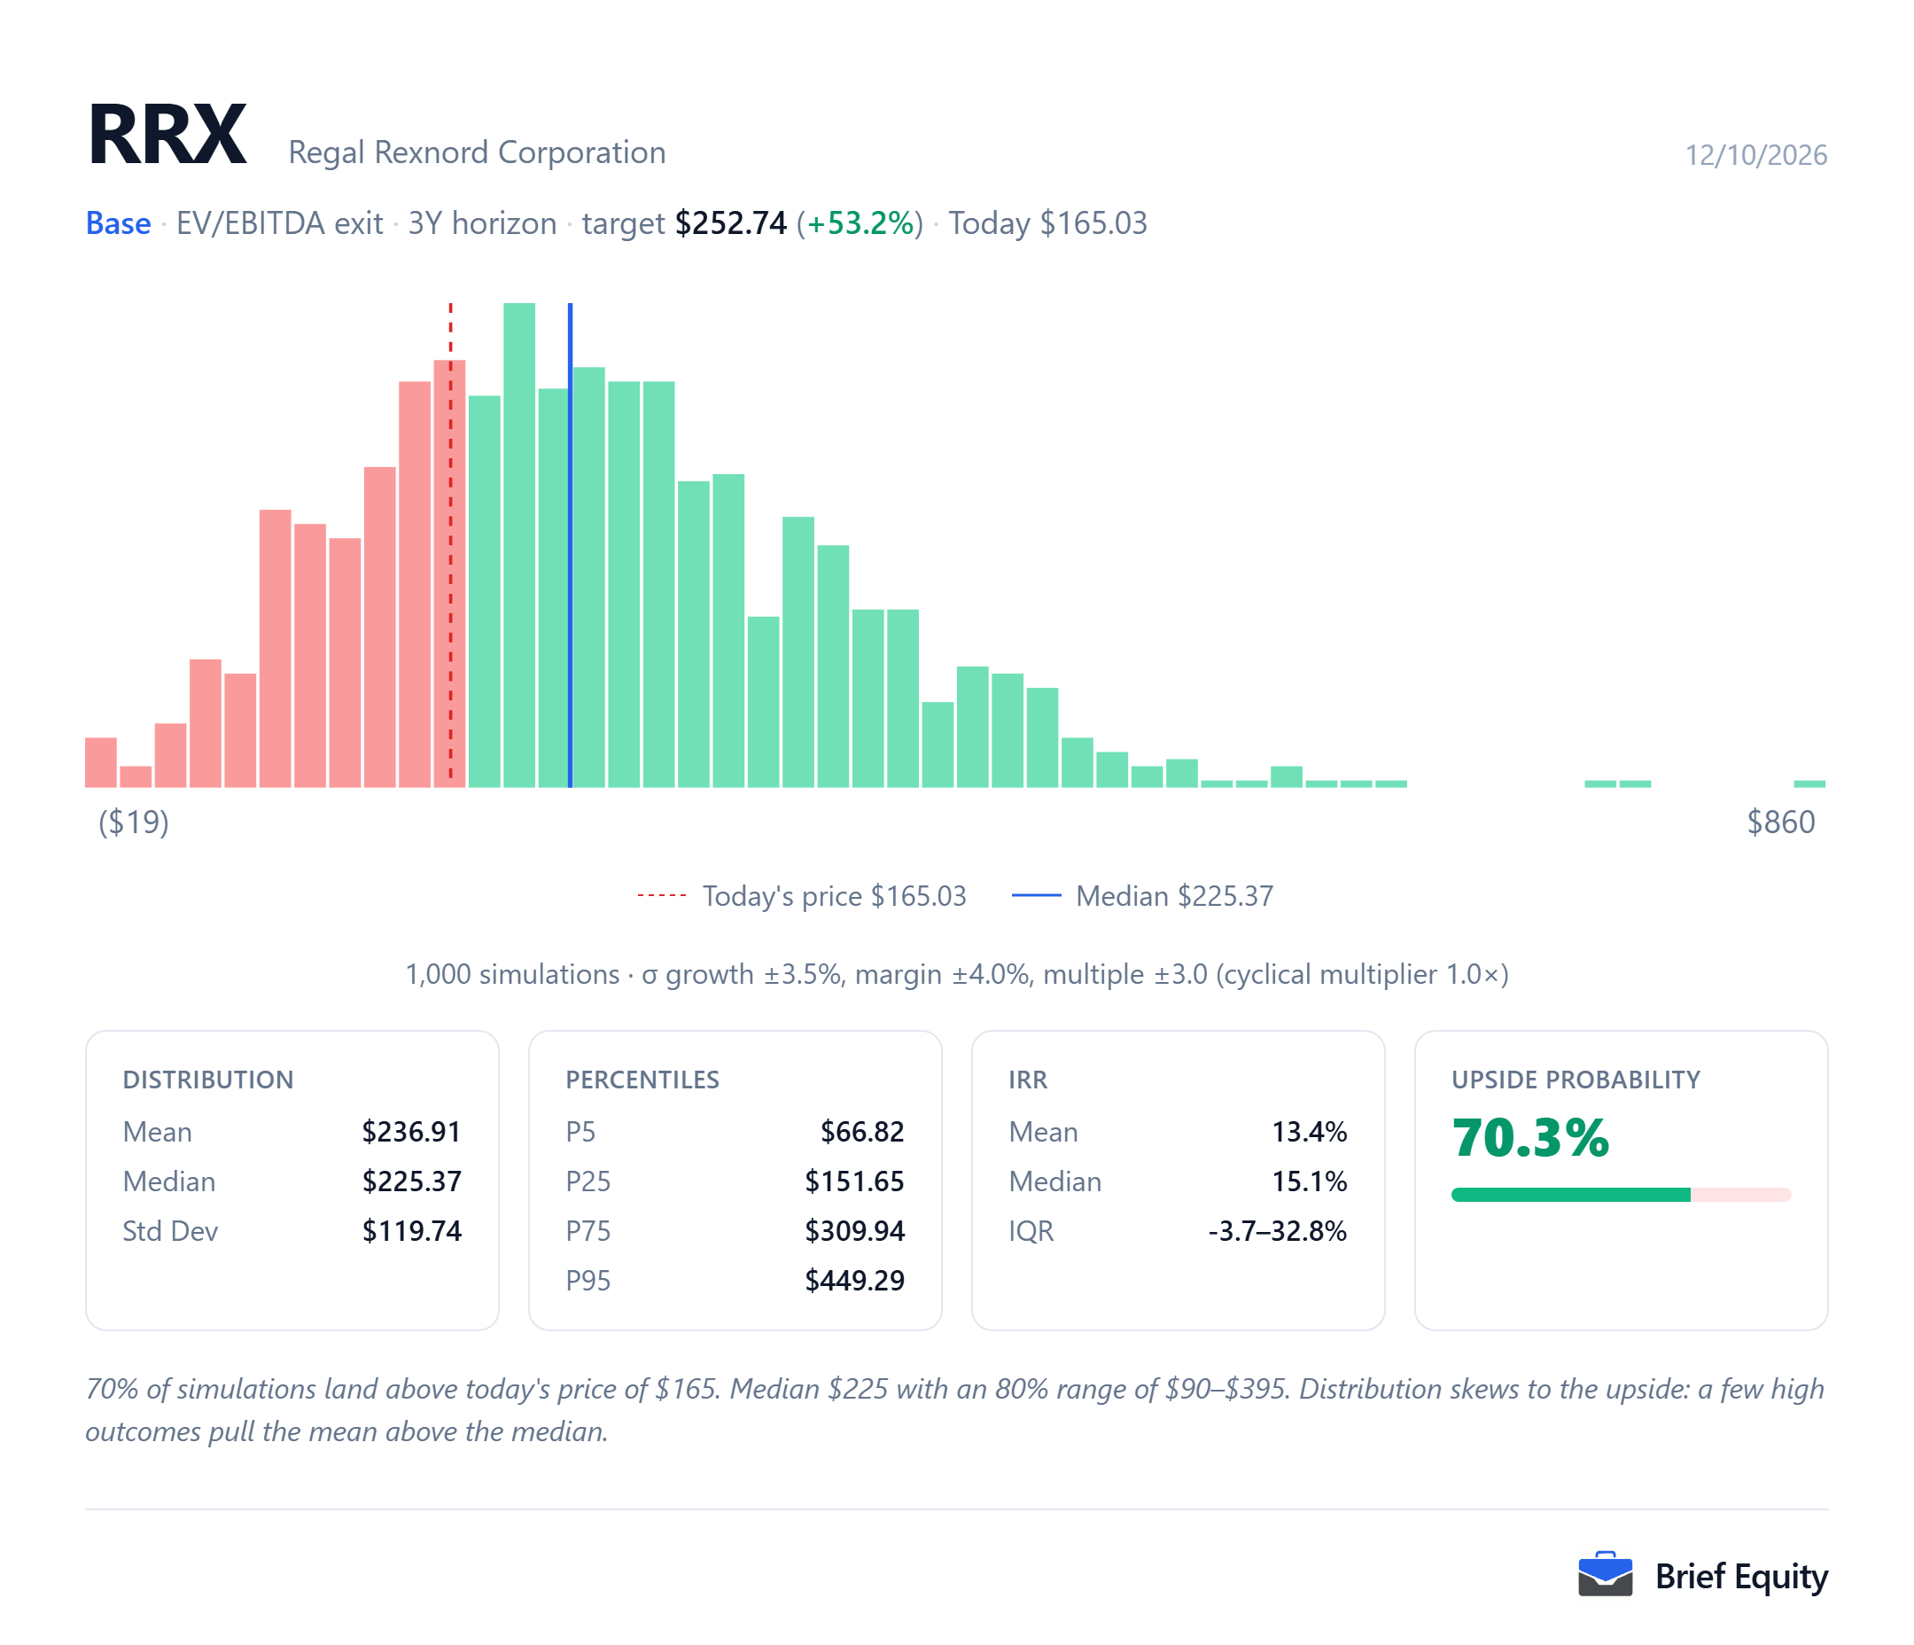Click the P95 value $449.29
This screenshot has width=1914, height=1645.
coord(854,1281)
